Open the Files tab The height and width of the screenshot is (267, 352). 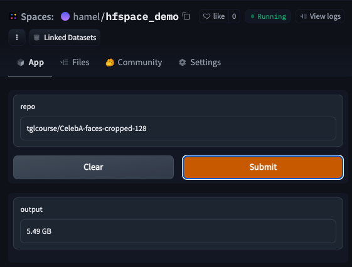pyautogui.click(x=75, y=62)
